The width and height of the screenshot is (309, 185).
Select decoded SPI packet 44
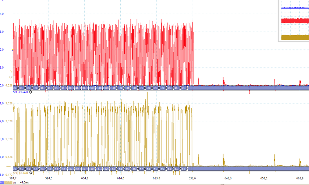49,169
